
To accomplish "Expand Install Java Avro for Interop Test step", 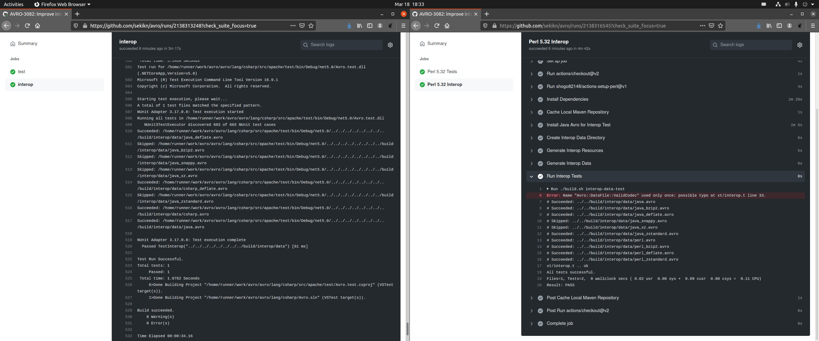I will (666, 125).
